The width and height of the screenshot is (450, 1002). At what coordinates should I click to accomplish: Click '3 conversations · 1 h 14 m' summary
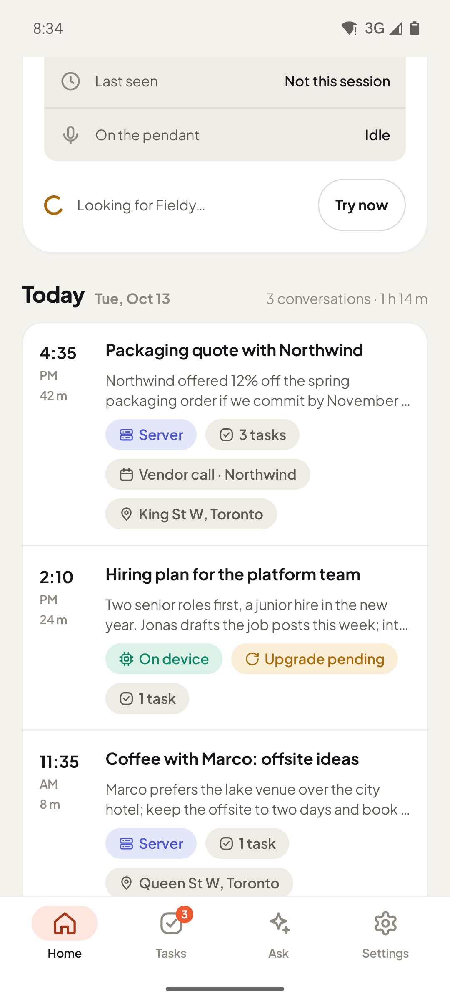click(347, 299)
